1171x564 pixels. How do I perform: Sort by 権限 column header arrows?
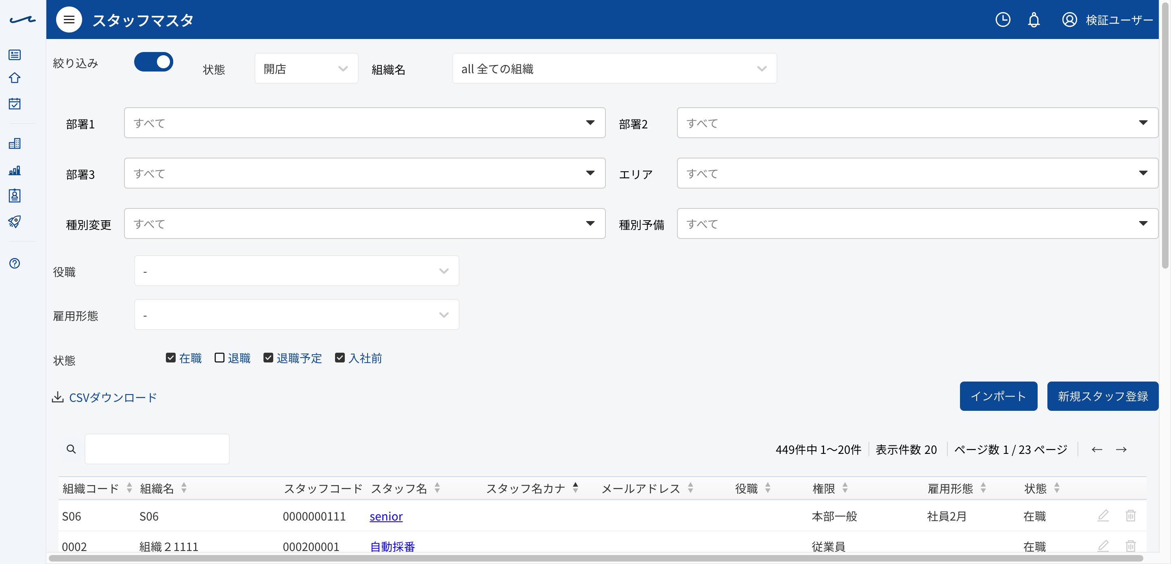845,488
